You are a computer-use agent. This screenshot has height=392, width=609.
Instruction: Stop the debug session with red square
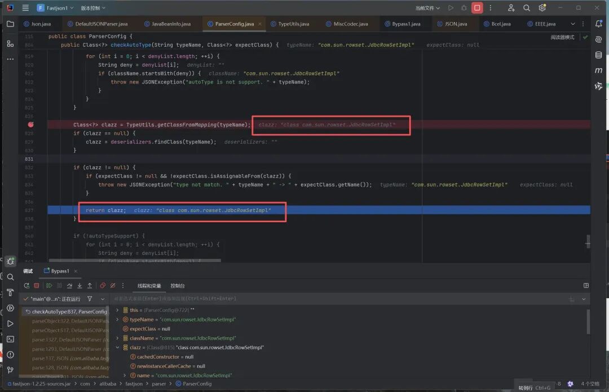click(37, 285)
